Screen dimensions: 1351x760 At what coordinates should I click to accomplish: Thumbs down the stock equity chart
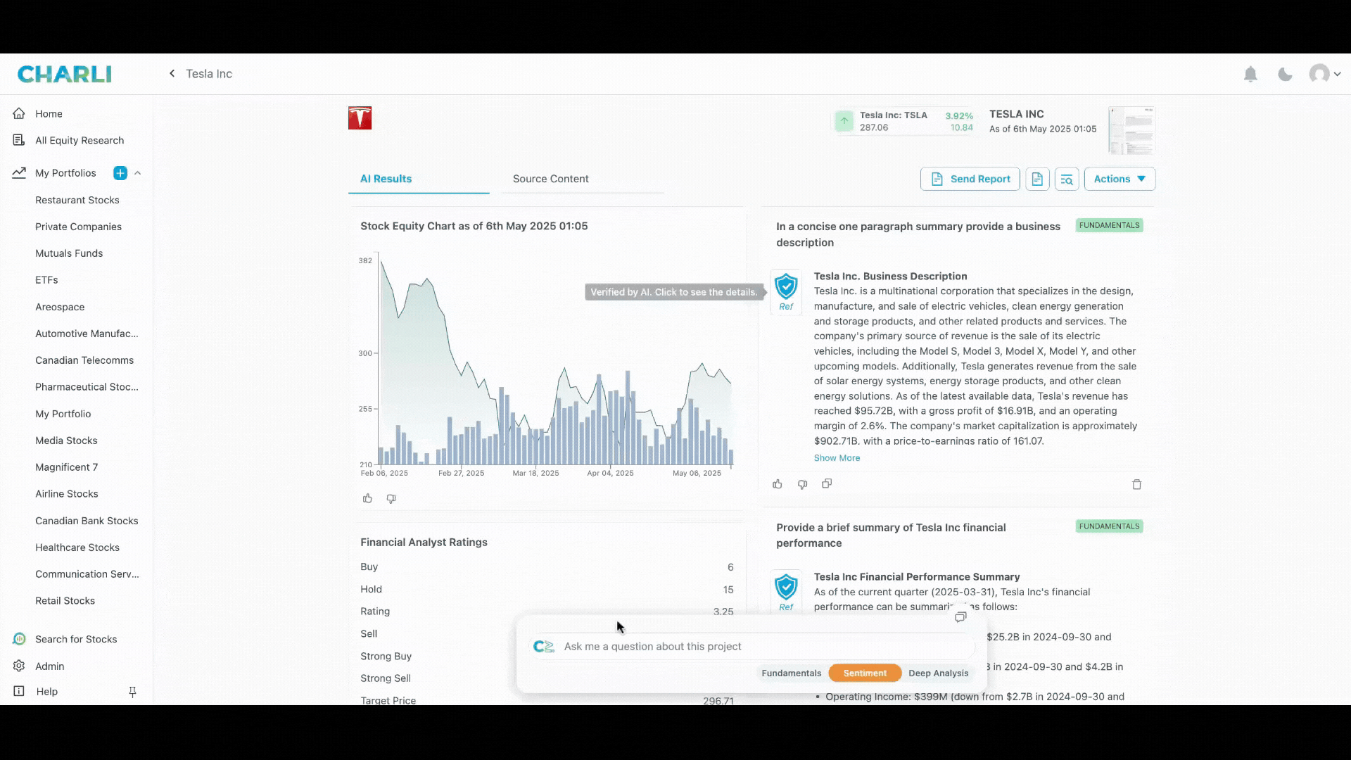click(x=391, y=498)
